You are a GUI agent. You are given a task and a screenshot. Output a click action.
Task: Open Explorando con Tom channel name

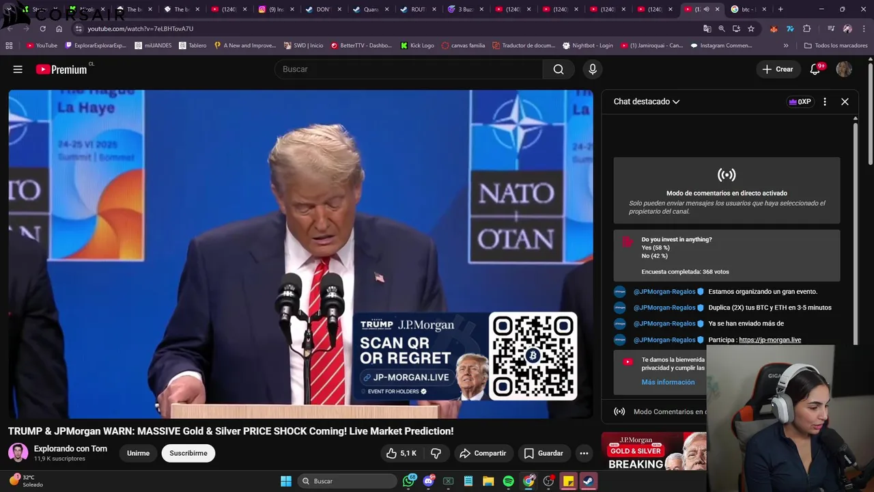point(70,449)
